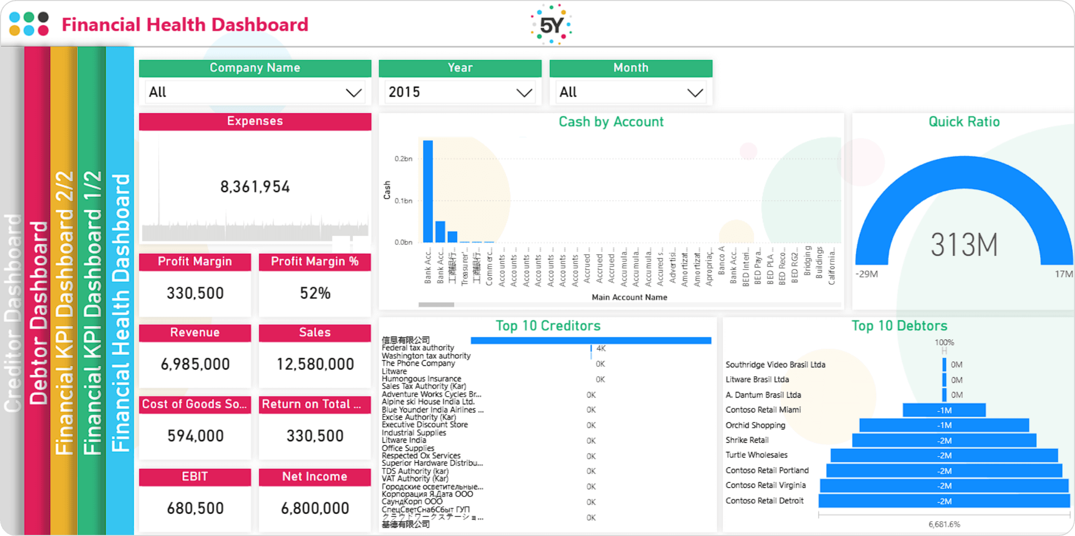Select Superior Hardware Distribu... creditor
The height and width of the screenshot is (536, 1075).
click(432, 463)
